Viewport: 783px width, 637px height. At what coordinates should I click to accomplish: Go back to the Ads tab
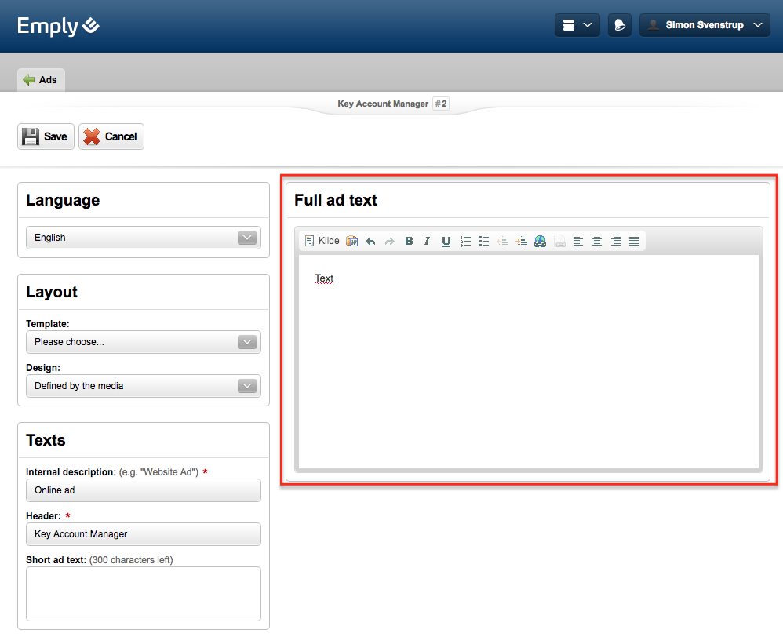click(x=41, y=80)
